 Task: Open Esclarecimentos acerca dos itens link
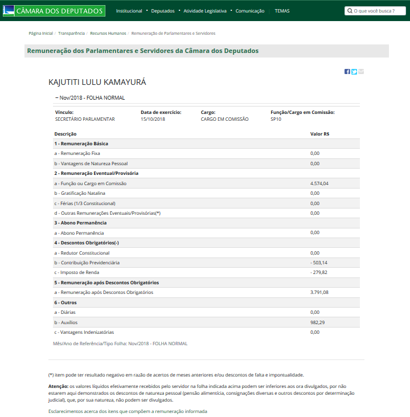[128, 411]
